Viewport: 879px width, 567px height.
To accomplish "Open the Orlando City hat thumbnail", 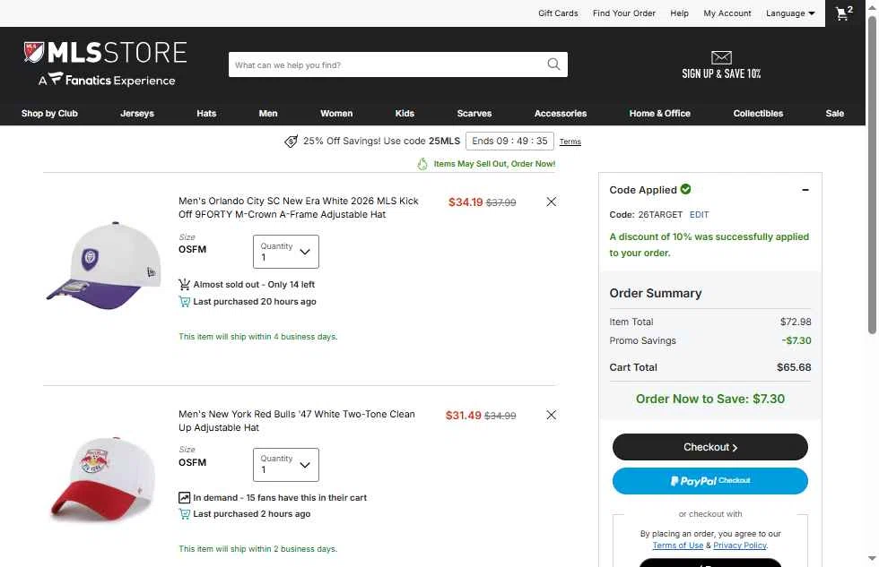I will (x=104, y=265).
